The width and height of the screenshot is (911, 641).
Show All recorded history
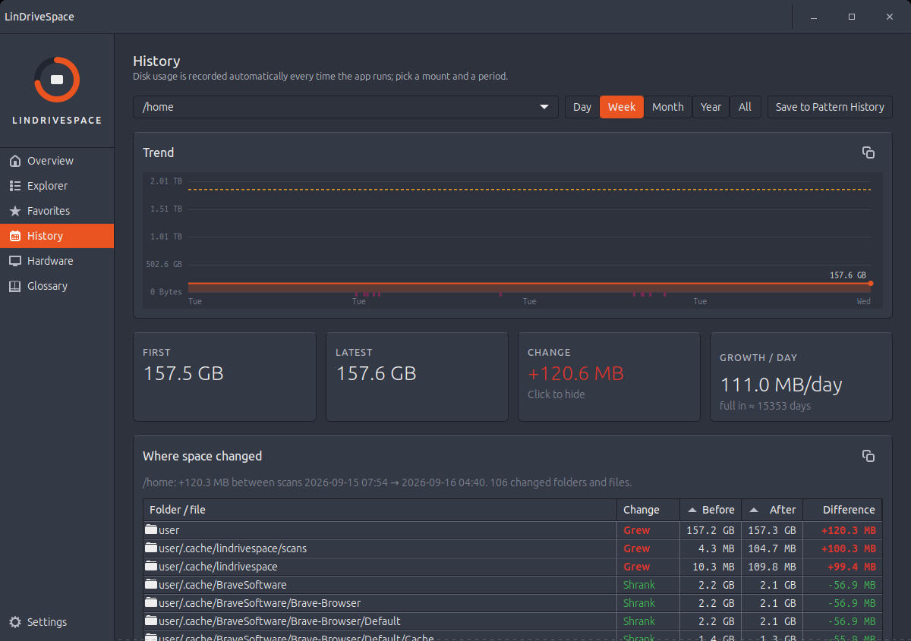click(x=746, y=107)
